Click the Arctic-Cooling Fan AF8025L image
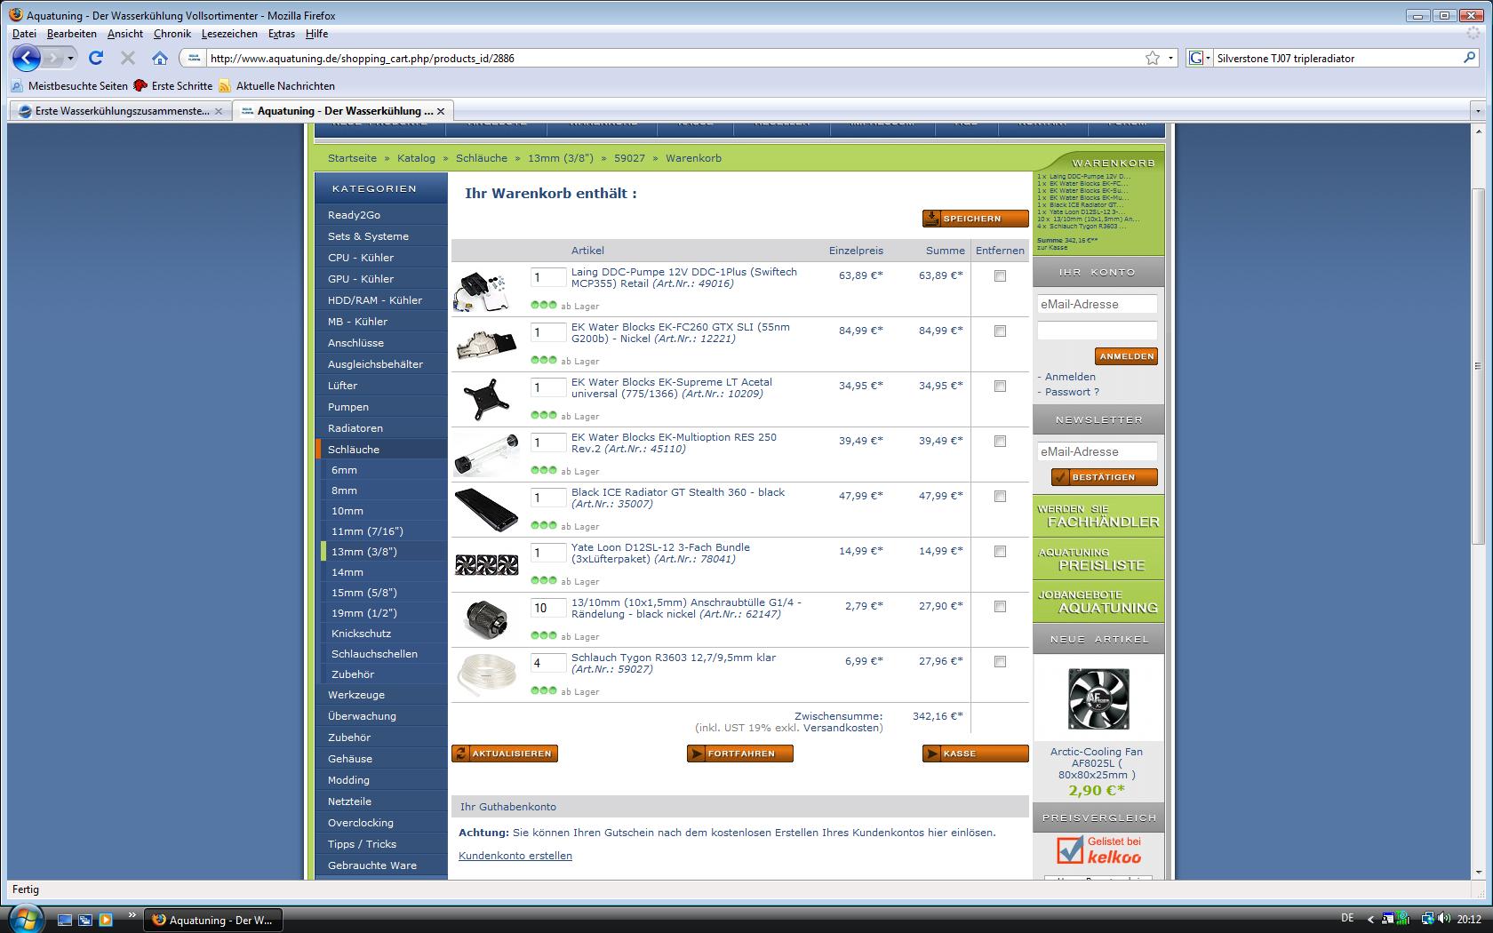This screenshot has height=933, width=1493. pos(1098,699)
